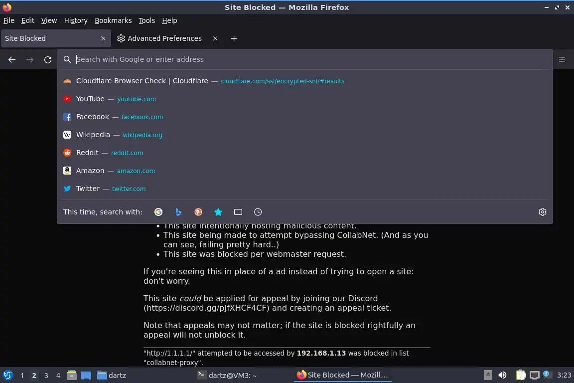
Task: Click the show desktop taskbar icon
Action: [x=86, y=376]
